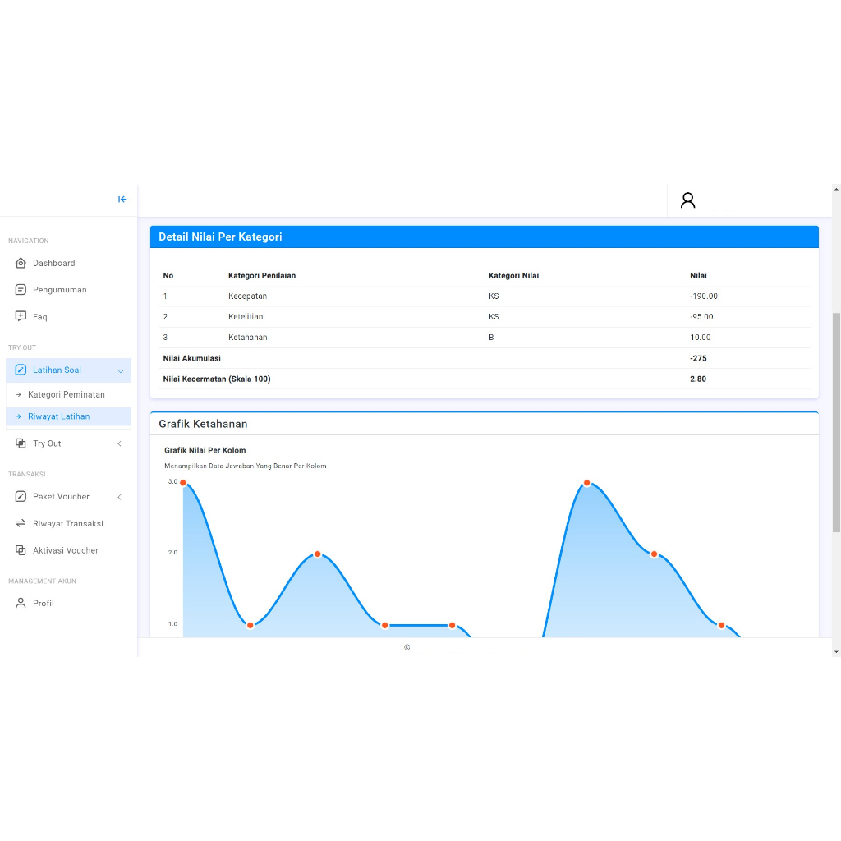The height and width of the screenshot is (841, 841).
Task: Click the vertical scrollbar thumb
Action: pos(836,421)
